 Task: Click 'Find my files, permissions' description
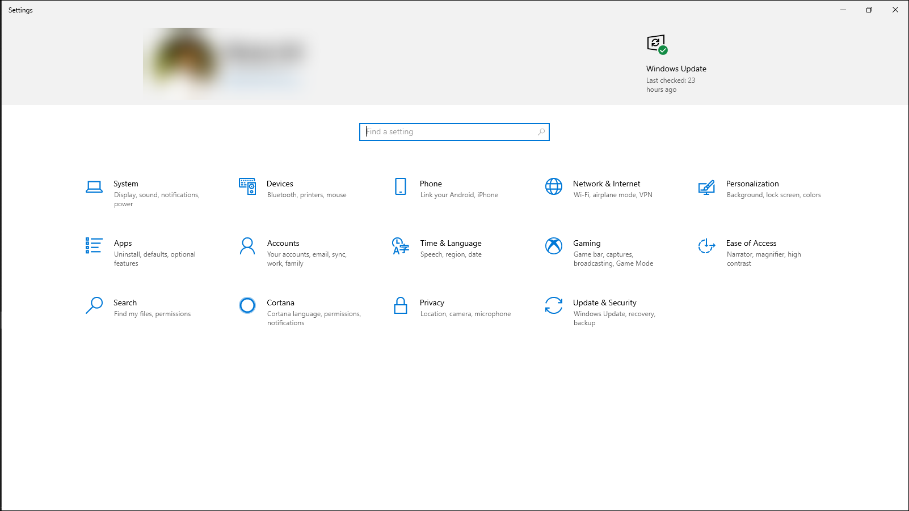click(153, 314)
